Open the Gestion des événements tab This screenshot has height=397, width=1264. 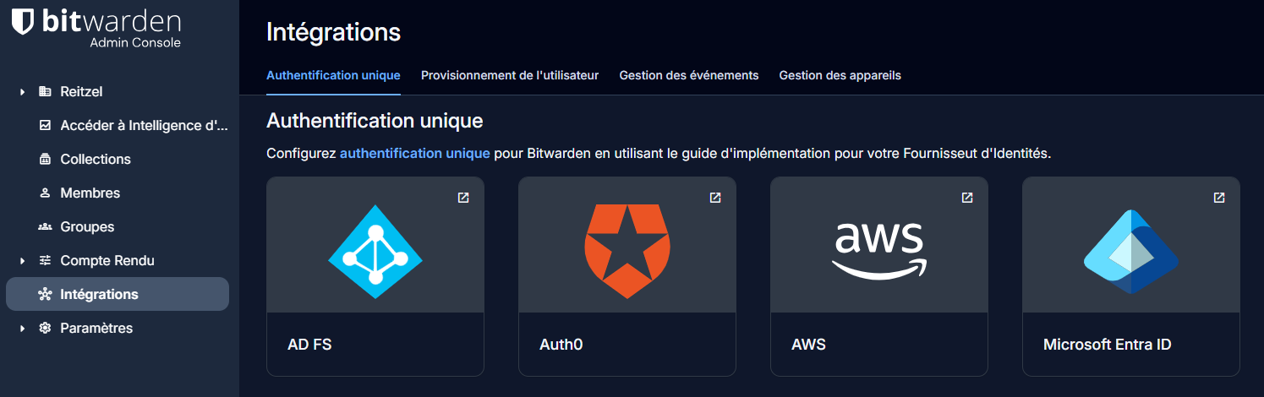689,75
